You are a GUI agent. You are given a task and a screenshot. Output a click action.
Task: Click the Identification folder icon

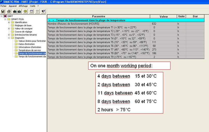click(x=12, y=22)
